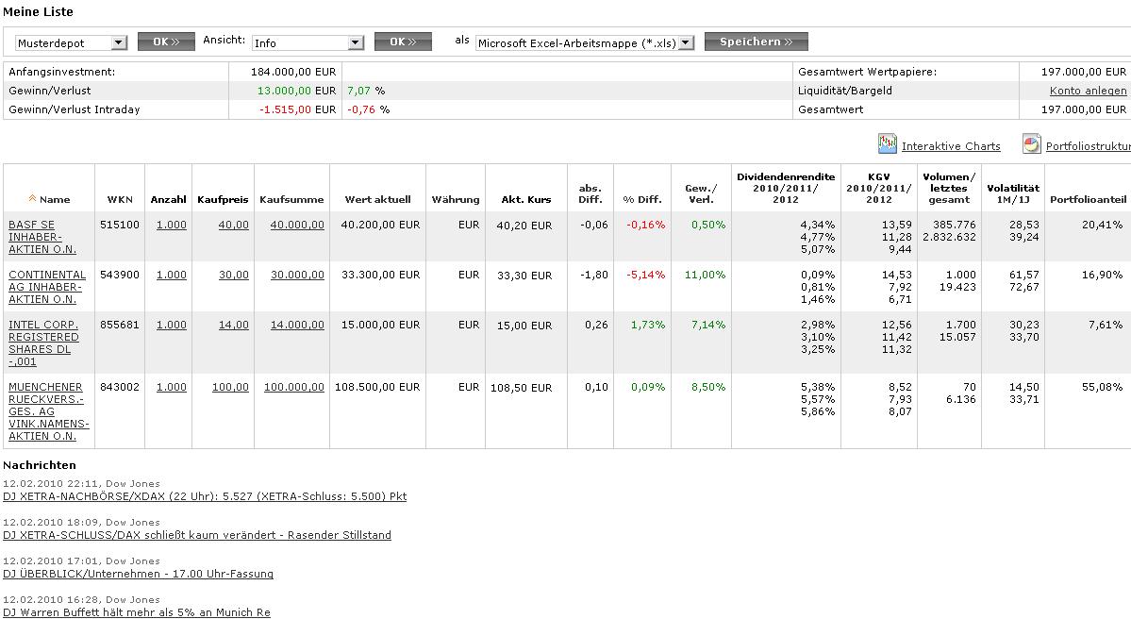The image size is (1131, 619).
Task: Select the 11,00% Gew./Verl. value
Action: pyautogui.click(x=705, y=275)
